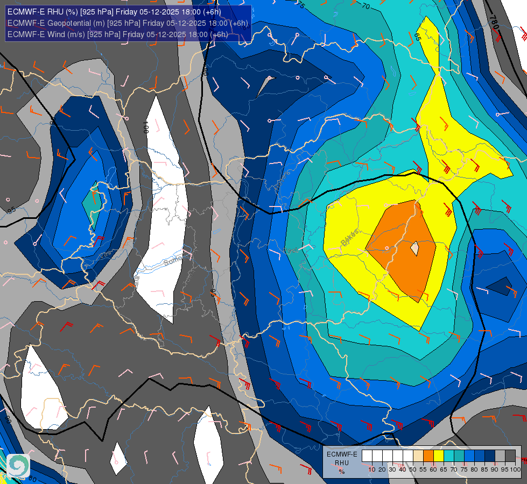Click the legend tick label 55
The width and height of the screenshot is (527, 484).
tap(423, 469)
